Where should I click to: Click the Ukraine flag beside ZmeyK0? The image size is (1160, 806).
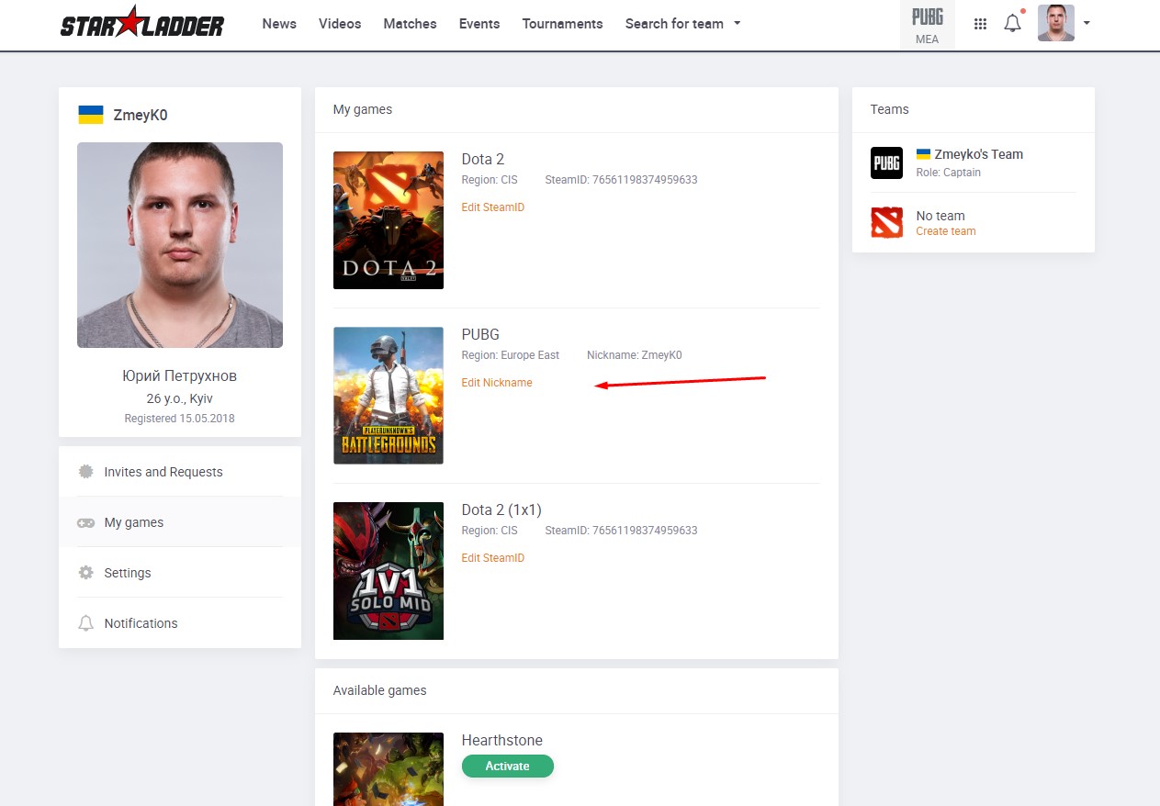point(90,115)
